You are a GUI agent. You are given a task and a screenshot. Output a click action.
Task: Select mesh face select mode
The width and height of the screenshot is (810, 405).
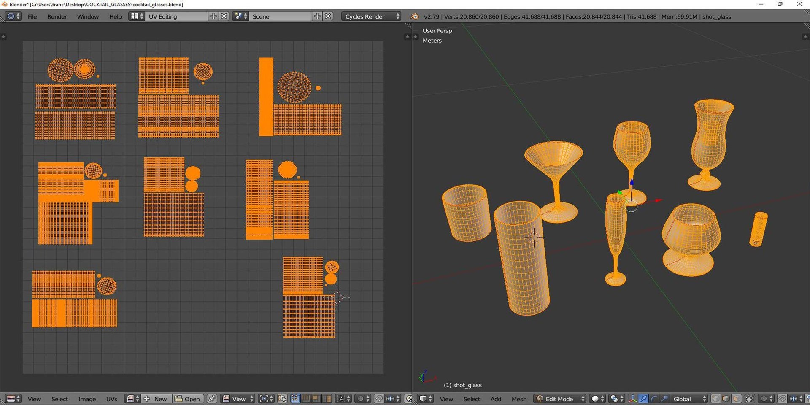(x=737, y=399)
